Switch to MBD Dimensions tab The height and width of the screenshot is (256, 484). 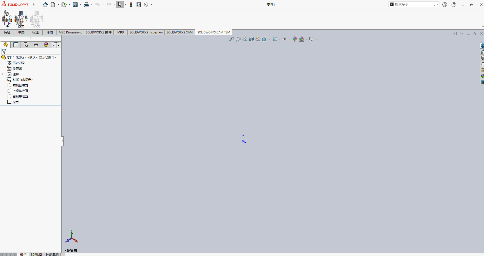pyautogui.click(x=70, y=32)
